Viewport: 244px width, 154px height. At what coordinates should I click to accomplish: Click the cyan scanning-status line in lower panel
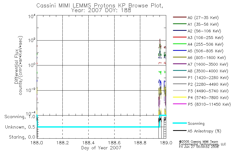pos(98,127)
